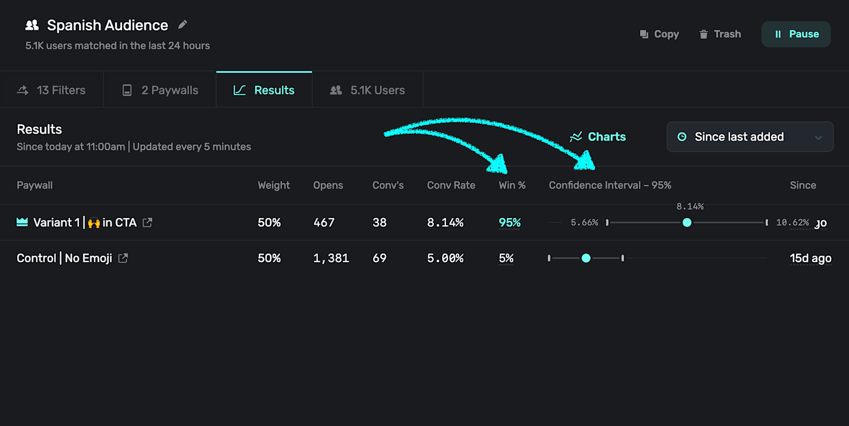Click the 95% win value for Variant 1
The image size is (849, 426).
point(510,222)
